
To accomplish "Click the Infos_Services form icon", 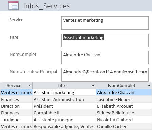I will click(x=13, y=6).
